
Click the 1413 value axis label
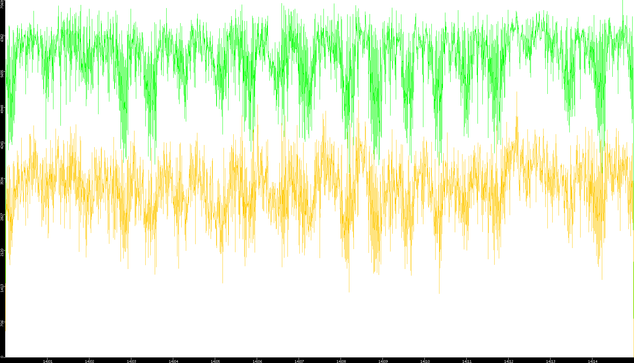(x=2, y=288)
